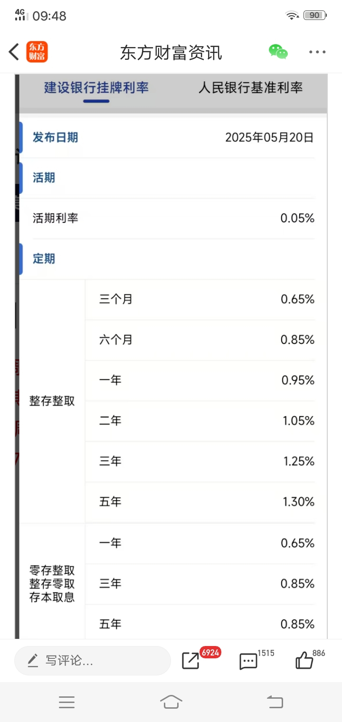Viewport: 342px width, 722px height.
Task: Switch to 人民银行基准利率 tab
Action: tap(250, 87)
